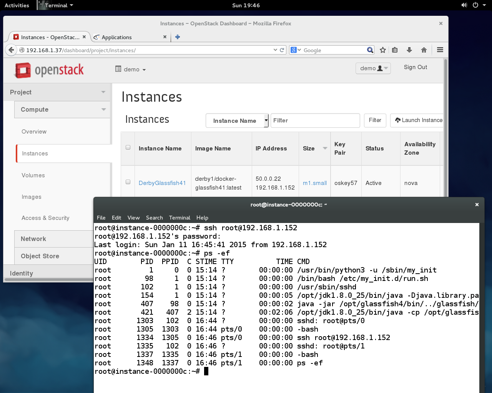Viewport: 492px width, 393px height.
Task: Open the terminal Help menu
Action: click(202, 218)
